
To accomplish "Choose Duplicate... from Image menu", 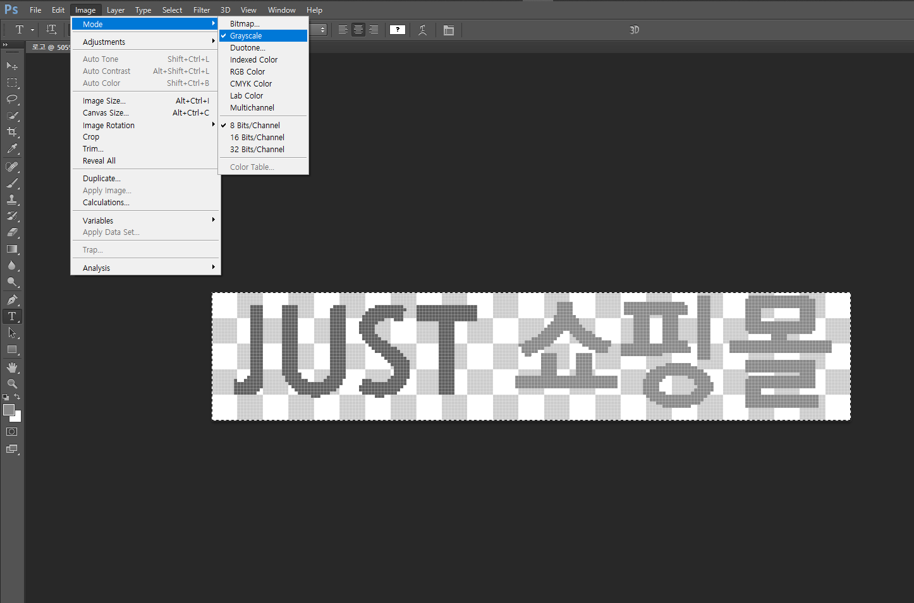I will coord(145,179).
